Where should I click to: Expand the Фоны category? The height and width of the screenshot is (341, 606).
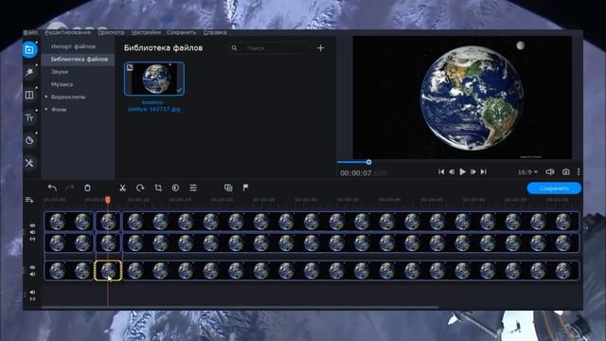(x=46, y=110)
